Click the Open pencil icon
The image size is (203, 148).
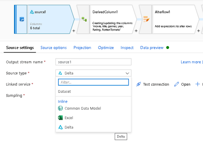177,84
